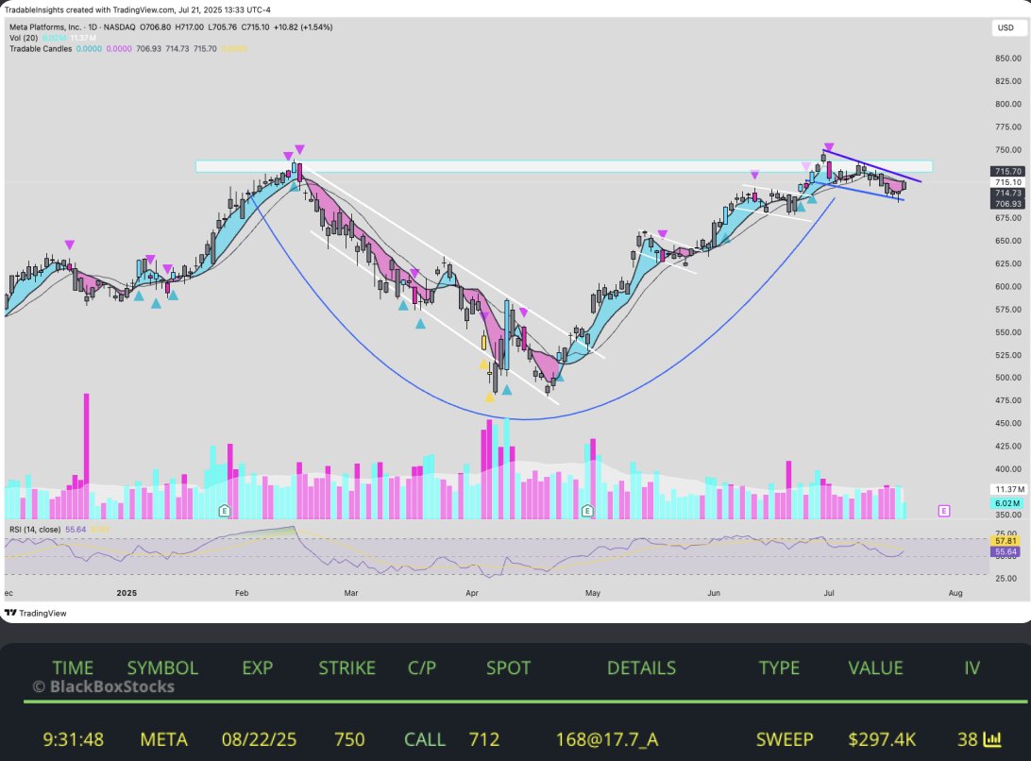Select the blue cup curve drawing
The image size is (1031, 761).
[526, 418]
